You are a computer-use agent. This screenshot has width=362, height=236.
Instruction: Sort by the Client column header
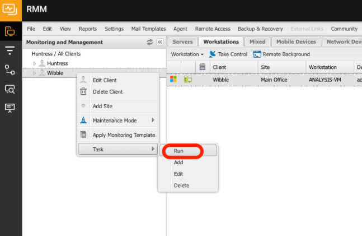coord(234,67)
